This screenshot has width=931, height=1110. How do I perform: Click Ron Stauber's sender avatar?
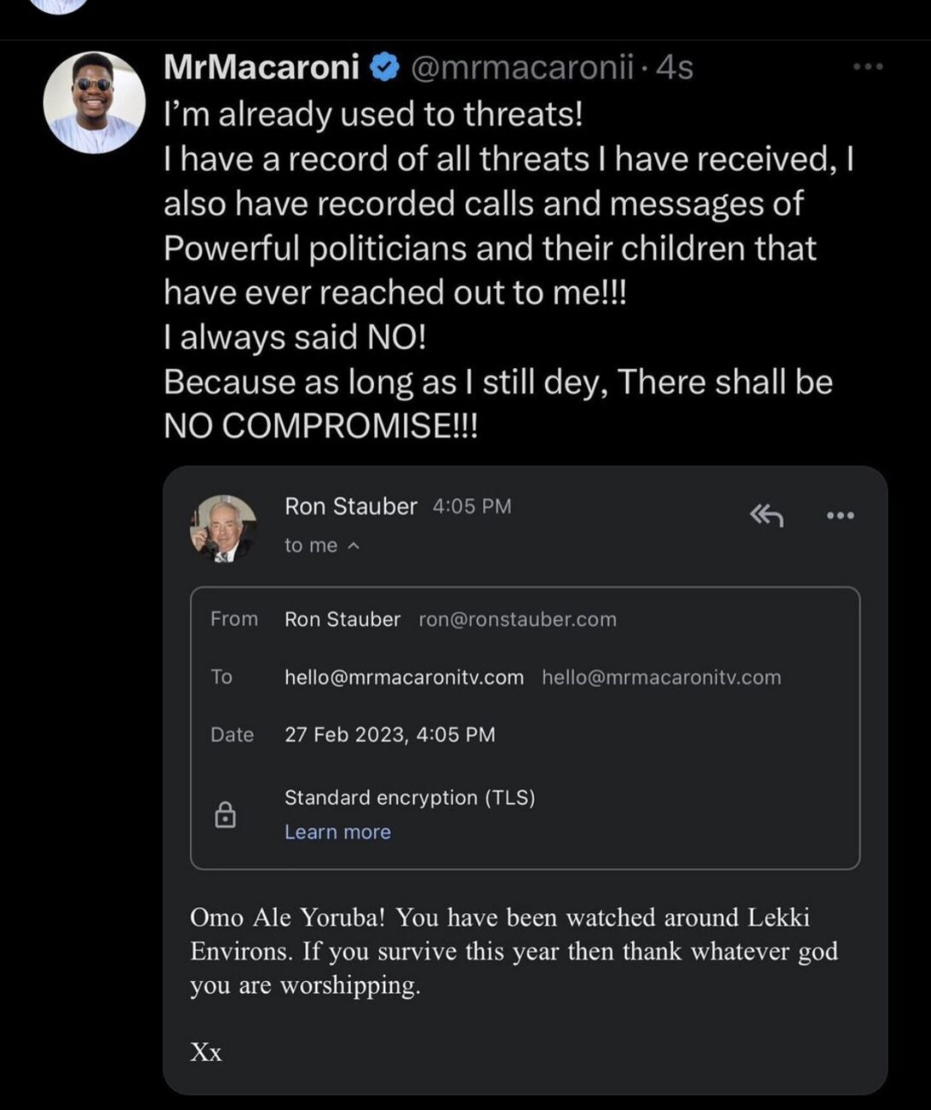pyautogui.click(x=223, y=528)
